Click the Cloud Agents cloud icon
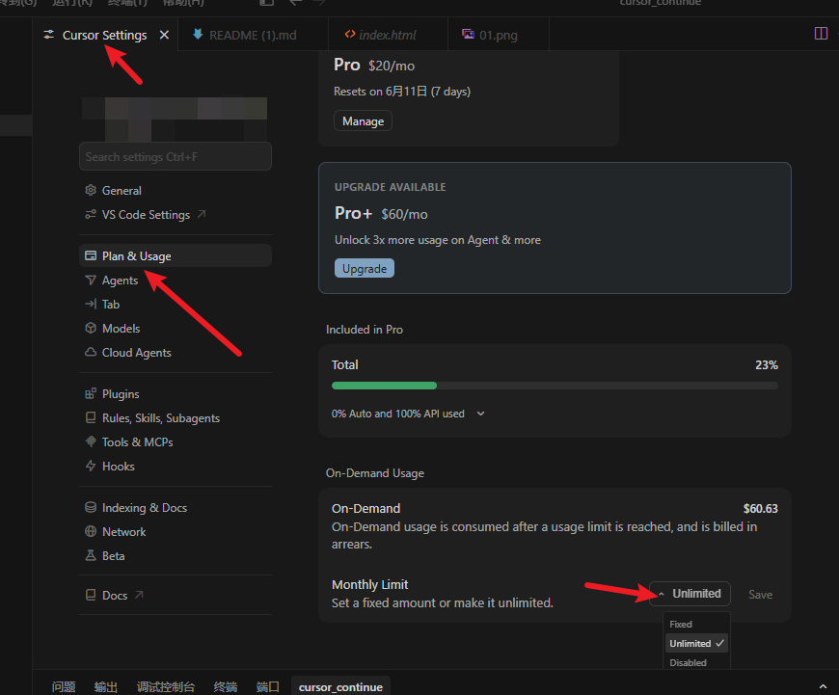The image size is (839, 695). click(x=91, y=352)
